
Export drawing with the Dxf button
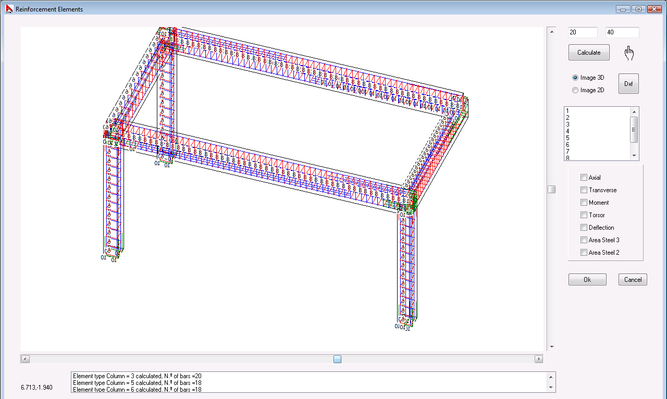pyautogui.click(x=628, y=84)
